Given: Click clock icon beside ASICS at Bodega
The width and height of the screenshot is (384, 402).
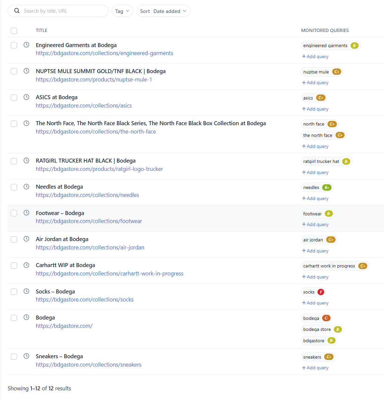Looking at the screenshot, I should [x=26, y=97].
